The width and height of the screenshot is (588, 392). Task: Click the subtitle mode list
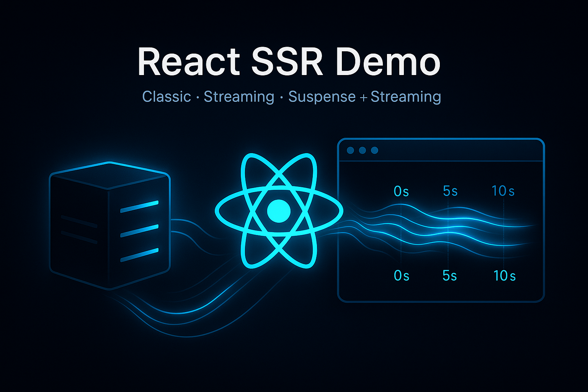pos(291,96)
